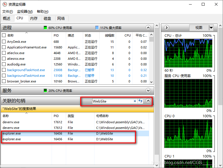Select first devenv.exe handle row
The height and width of the screenshot is (168, 223).
[75, 122]
